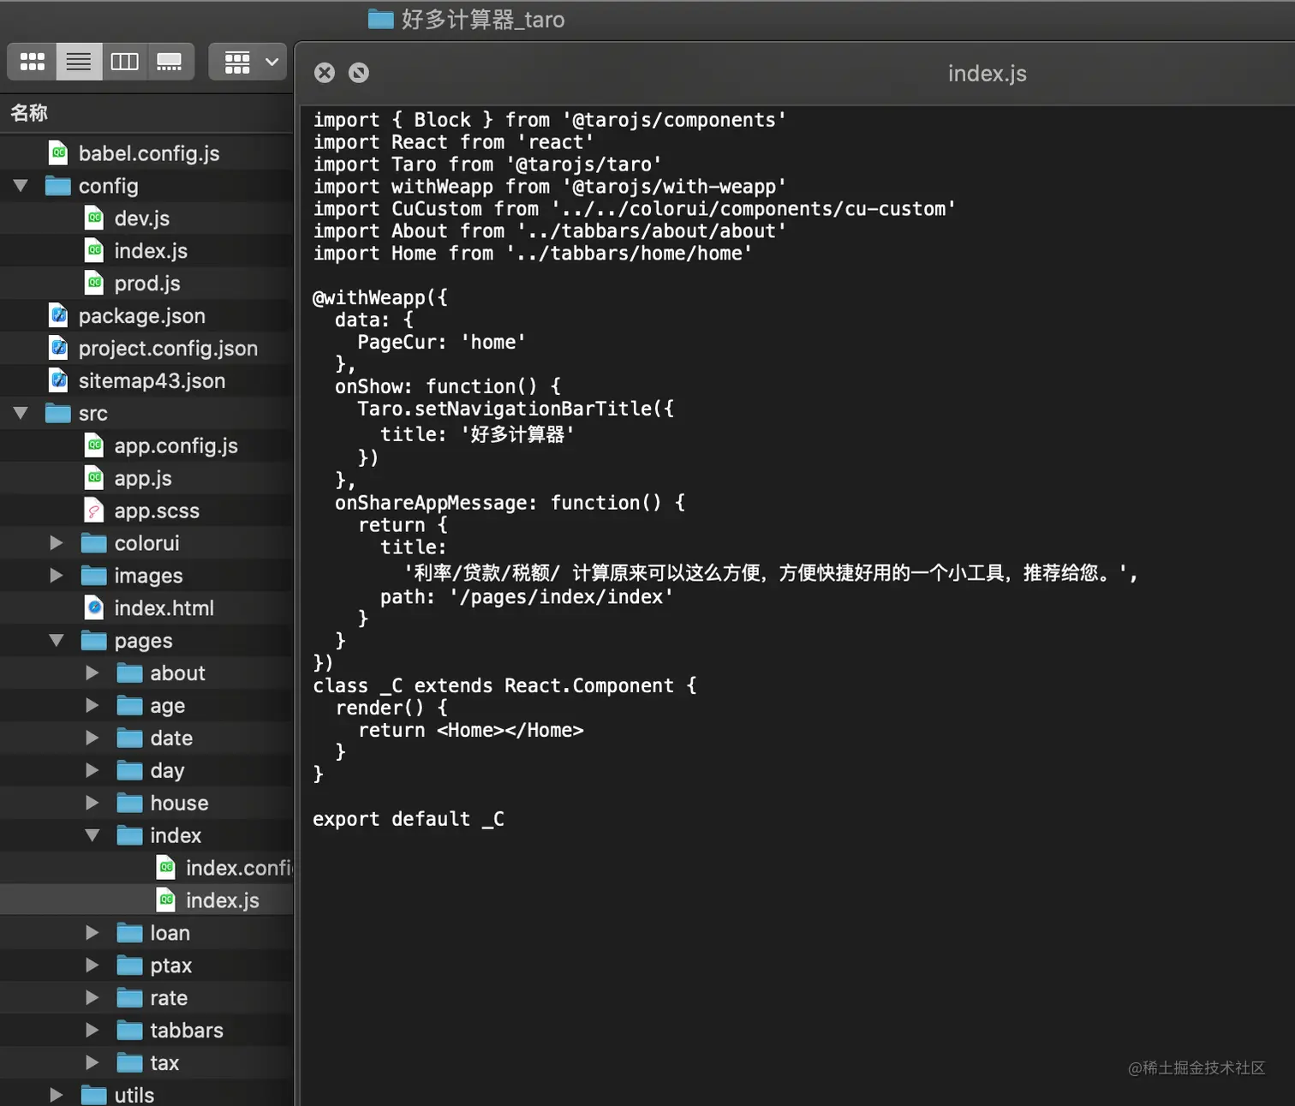This screenshot has height=1106, width=1295.
Task: Expand the day folder
Action: 92,771
